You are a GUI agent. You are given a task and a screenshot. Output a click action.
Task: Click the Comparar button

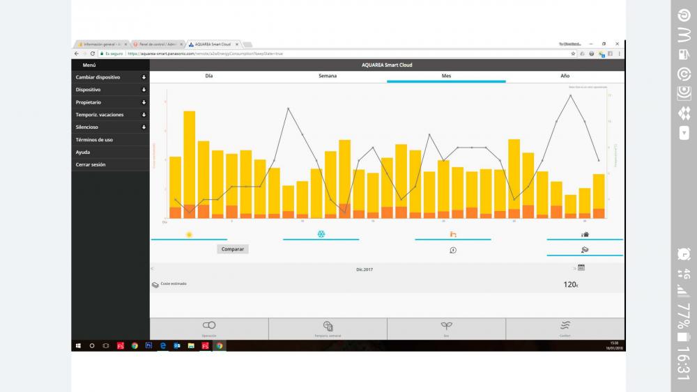(x=233, y=249)
